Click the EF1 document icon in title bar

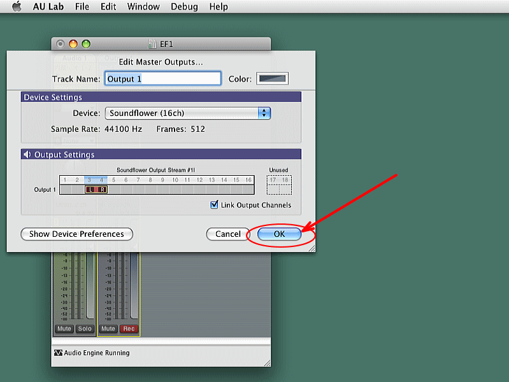click(x=152, y=44)
